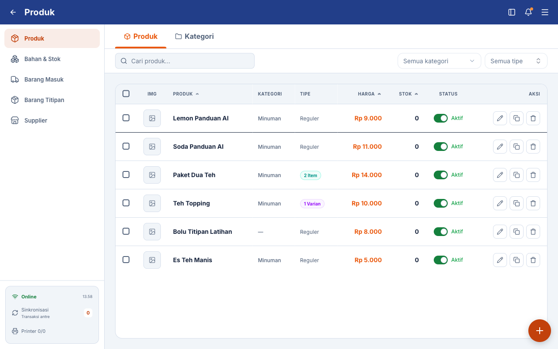Check the Lemon Panduan AI row checkbox

126,118
